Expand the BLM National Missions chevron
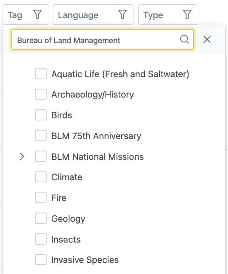This screenshot has width=228, height=274. click(x=22, y=157)
